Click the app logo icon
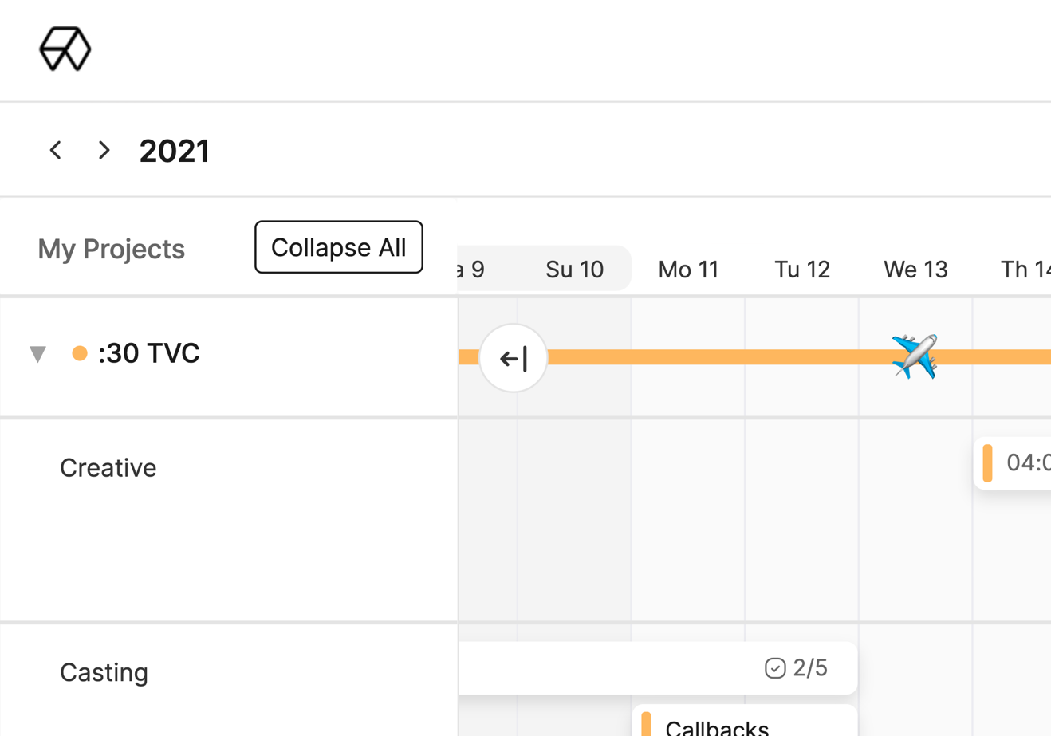 pos(65,49)
